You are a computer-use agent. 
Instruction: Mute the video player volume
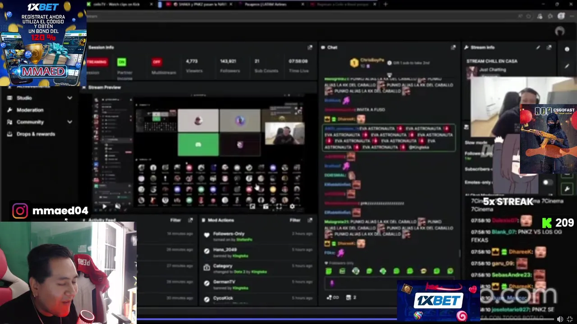tap(560, 319)
